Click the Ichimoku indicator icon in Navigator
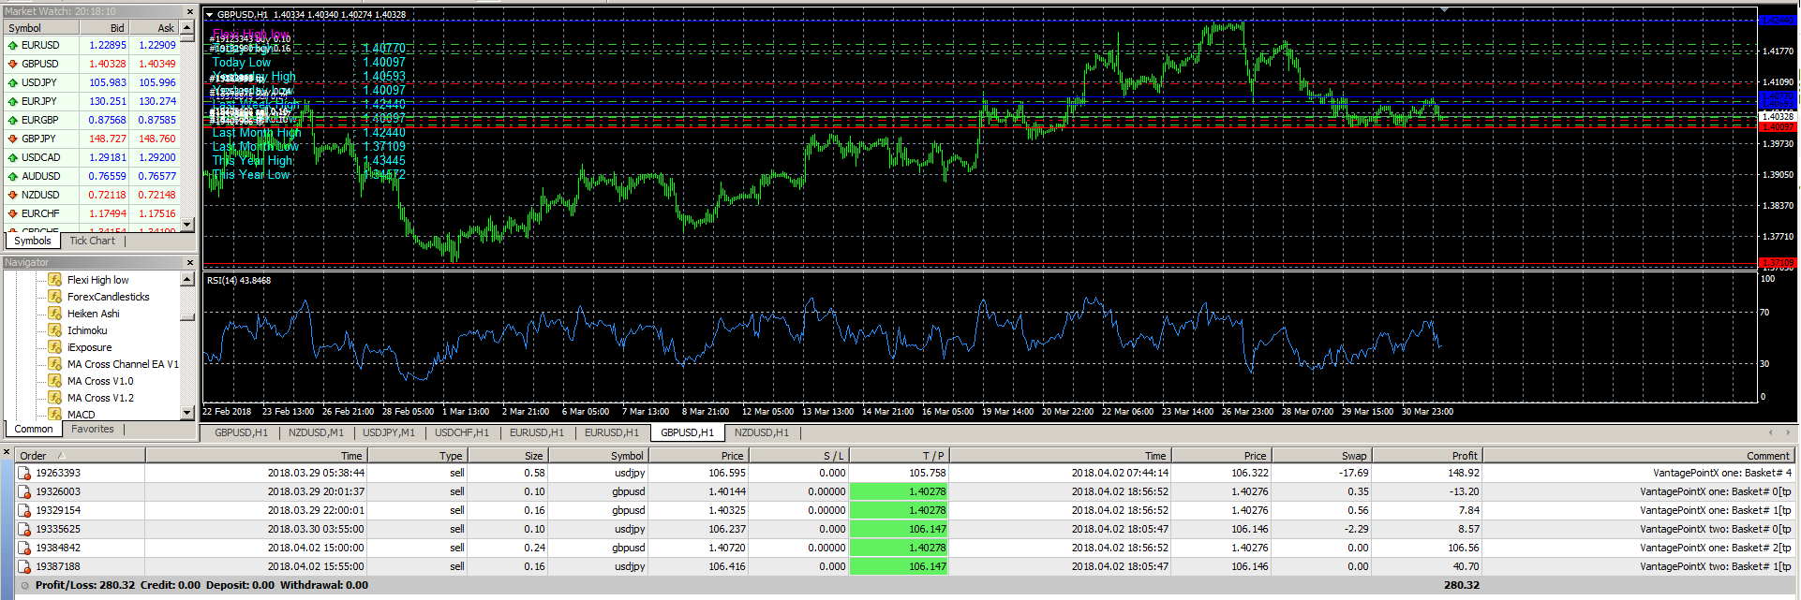 tap(55, 330)
